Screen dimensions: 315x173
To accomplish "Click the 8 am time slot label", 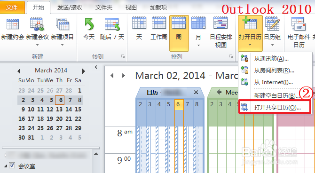I will pos(125,133).
